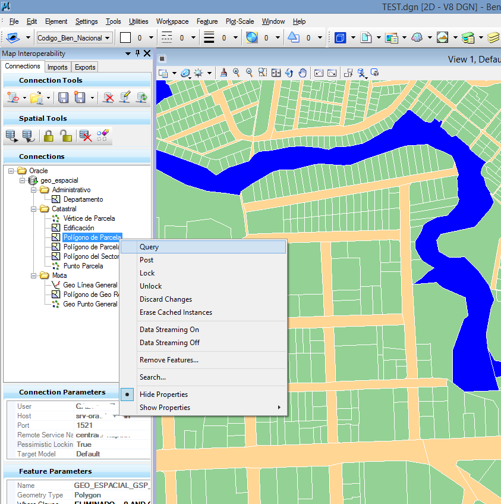Select the Departamento tree item
The height and width of the screenshot is (504, 501).
(83, 199)
